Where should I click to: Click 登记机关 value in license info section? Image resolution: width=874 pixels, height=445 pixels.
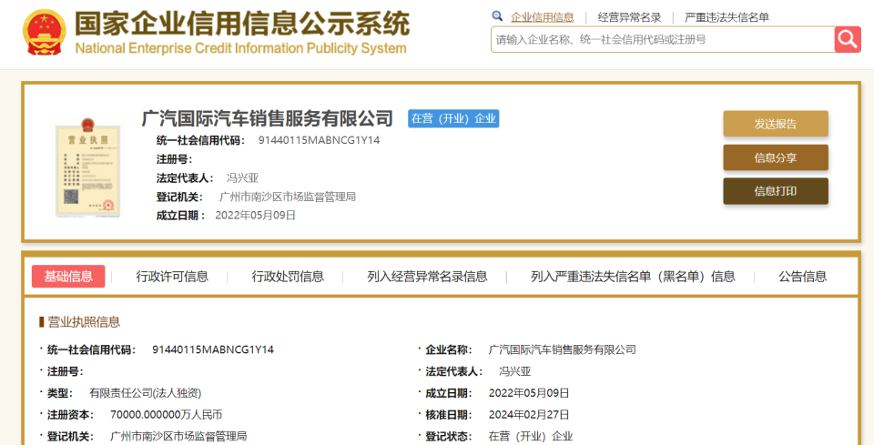179,437
